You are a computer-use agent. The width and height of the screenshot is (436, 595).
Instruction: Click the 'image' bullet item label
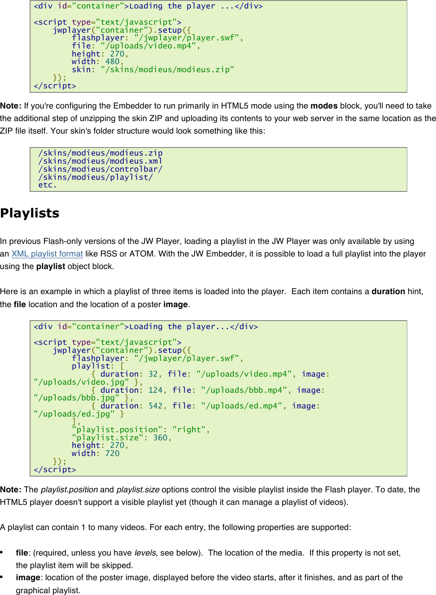[x=28, y=578]
